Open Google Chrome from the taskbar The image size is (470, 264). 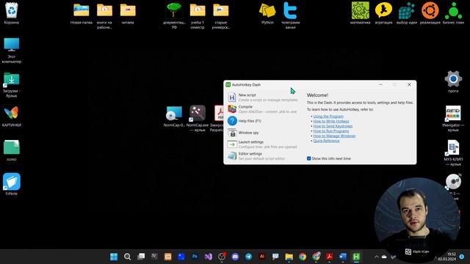point(303,257)
